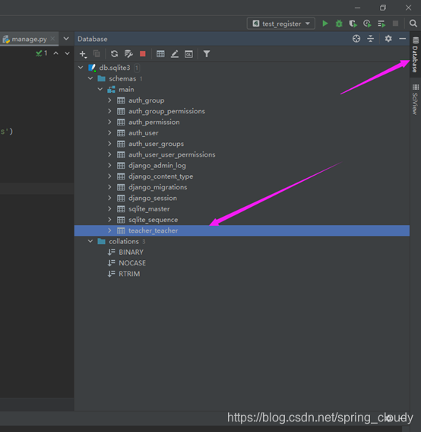Close the manage.py tab
421x432 pixels.
click(52, 39)
